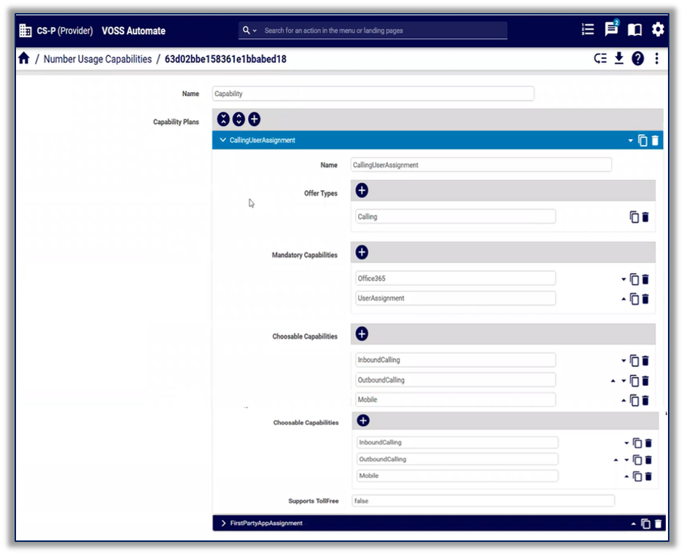The width and height of the screenshot is (684, 555).
Task: Click the download icon in toolbar
Action: coord(619,59)
